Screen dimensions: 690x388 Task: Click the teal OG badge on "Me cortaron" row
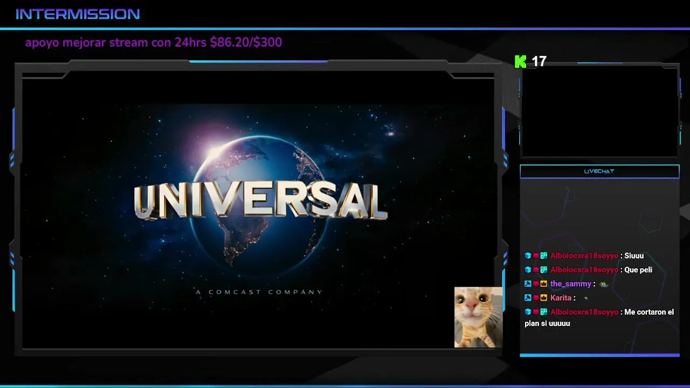tap(544, 312)
